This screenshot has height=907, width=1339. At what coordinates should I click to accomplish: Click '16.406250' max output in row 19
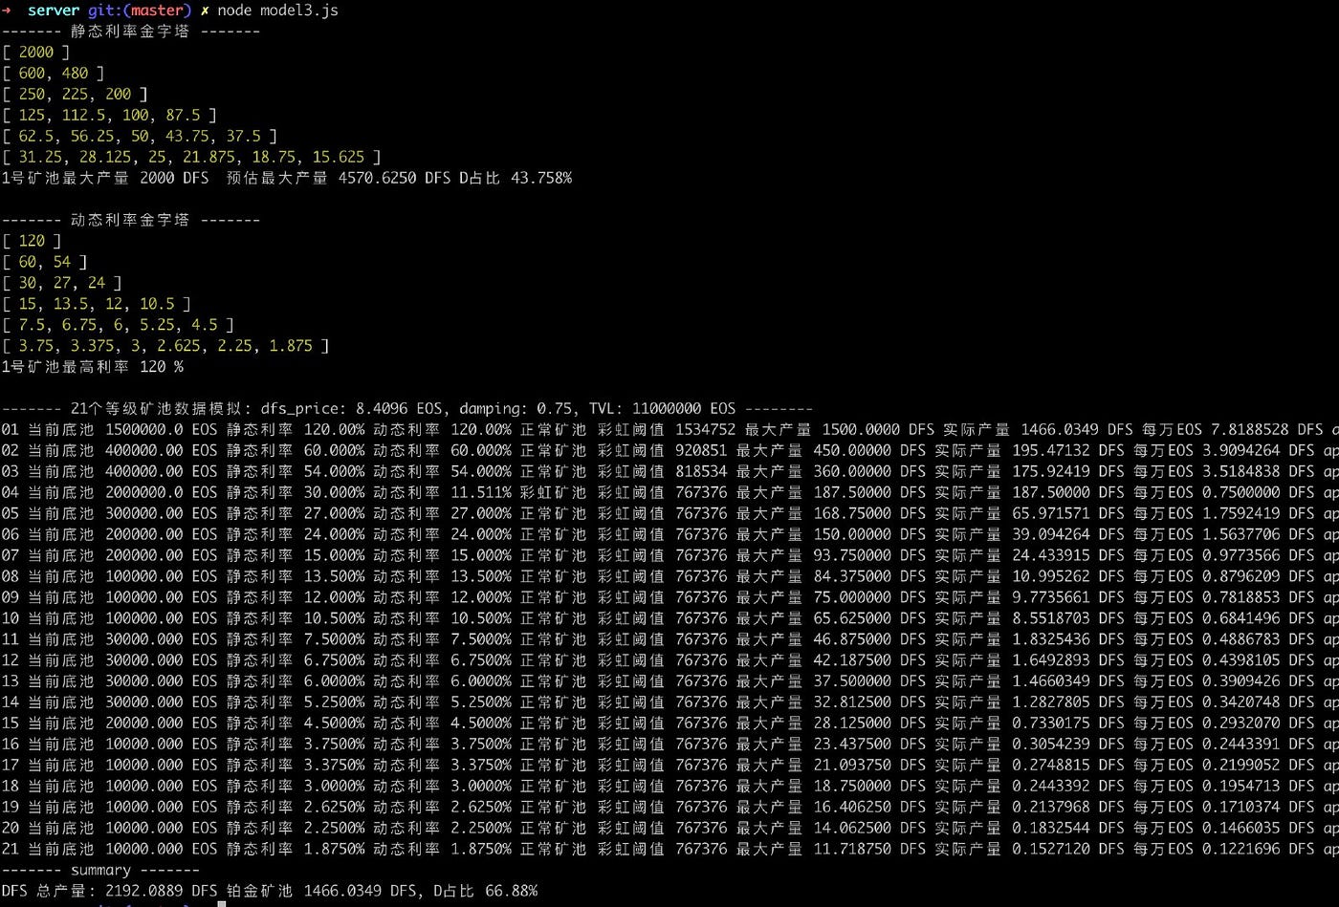coord(852,809)
